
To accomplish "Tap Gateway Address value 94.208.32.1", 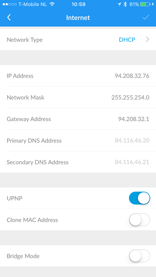I will (x=134, y=119).
